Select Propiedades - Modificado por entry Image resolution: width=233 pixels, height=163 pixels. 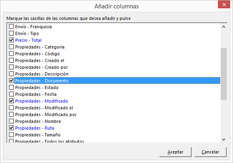click(x=46, y=114)
